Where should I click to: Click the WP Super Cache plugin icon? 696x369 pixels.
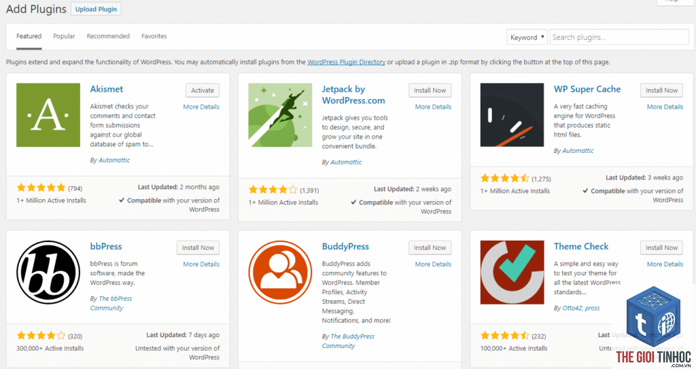coord(512,115)
